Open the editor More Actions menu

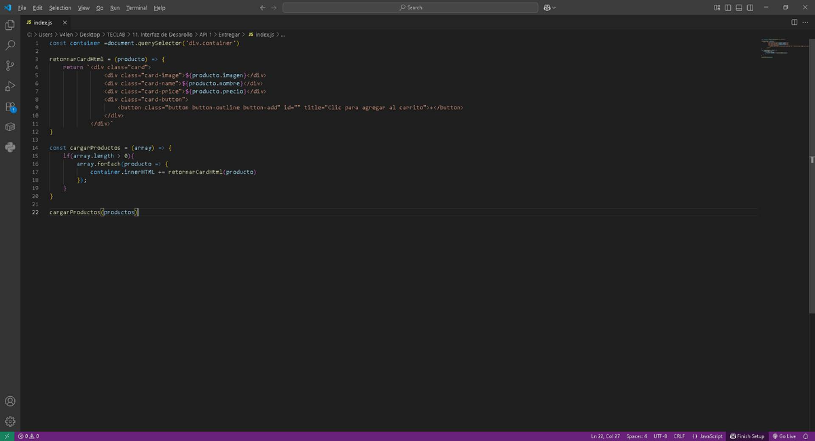[805, 23]
